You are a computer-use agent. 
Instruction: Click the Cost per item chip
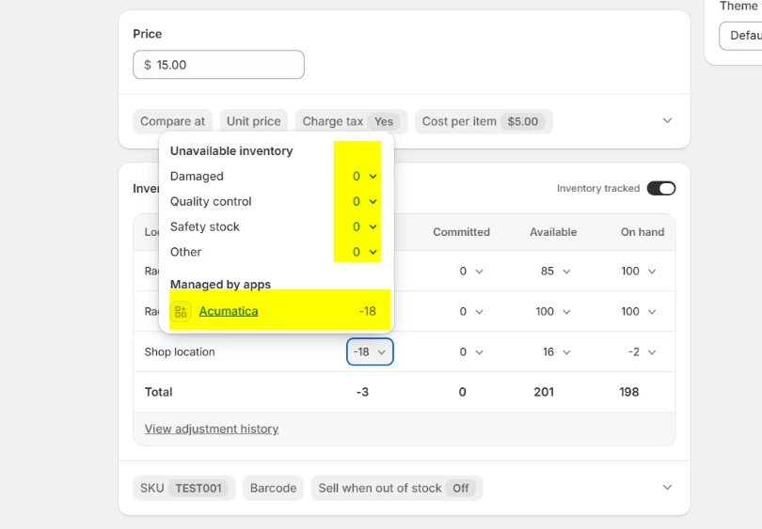click(x=483, y=121)
